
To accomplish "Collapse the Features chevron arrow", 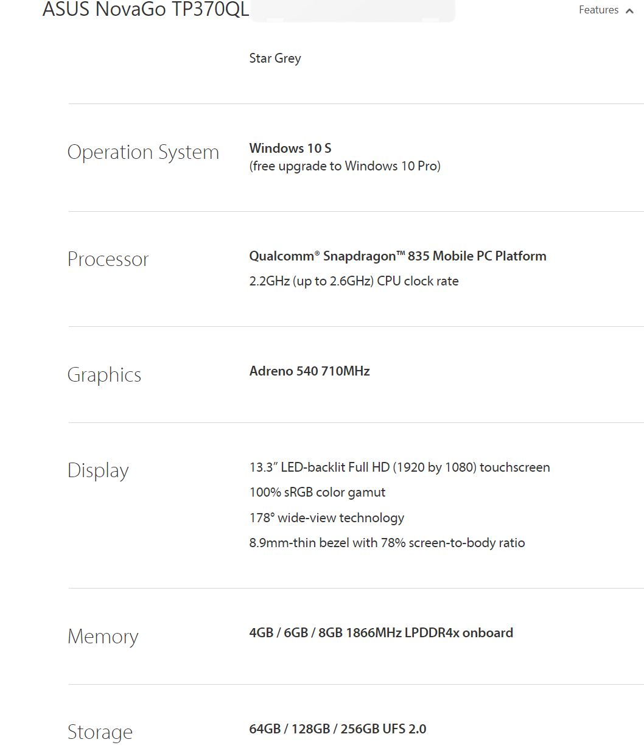I will point(629,11).
